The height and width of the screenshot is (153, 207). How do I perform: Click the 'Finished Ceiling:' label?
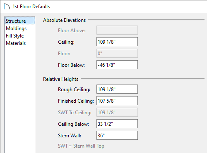[x=76, y=101]
